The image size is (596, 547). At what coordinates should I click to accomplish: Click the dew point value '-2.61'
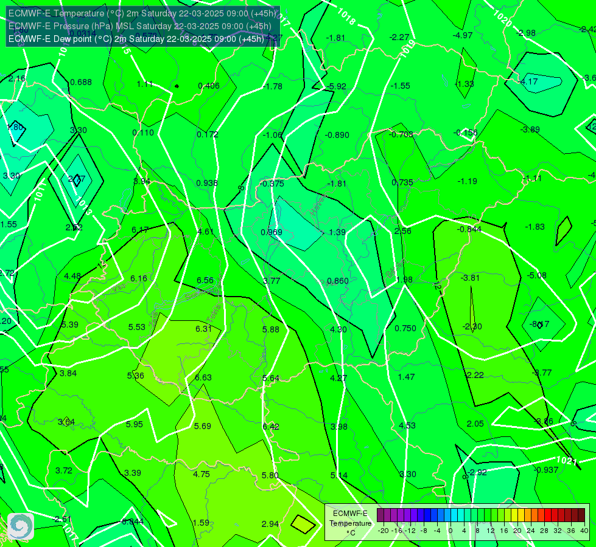point(62,519)
